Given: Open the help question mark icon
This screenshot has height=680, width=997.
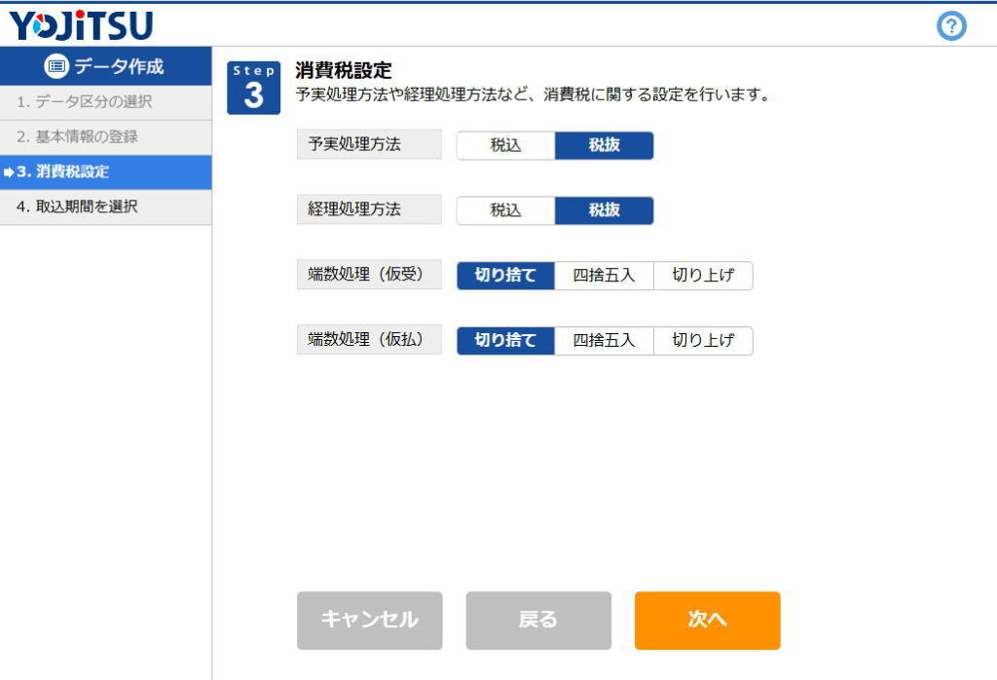Looking at the screenshot, I should coord(951,26).
